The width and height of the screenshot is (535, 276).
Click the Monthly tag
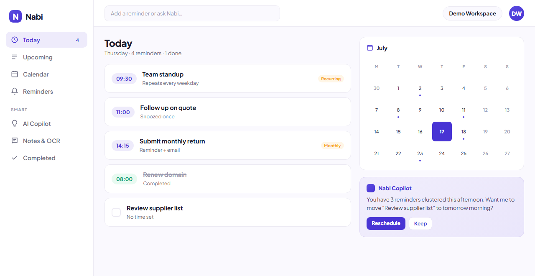[332, 146]
